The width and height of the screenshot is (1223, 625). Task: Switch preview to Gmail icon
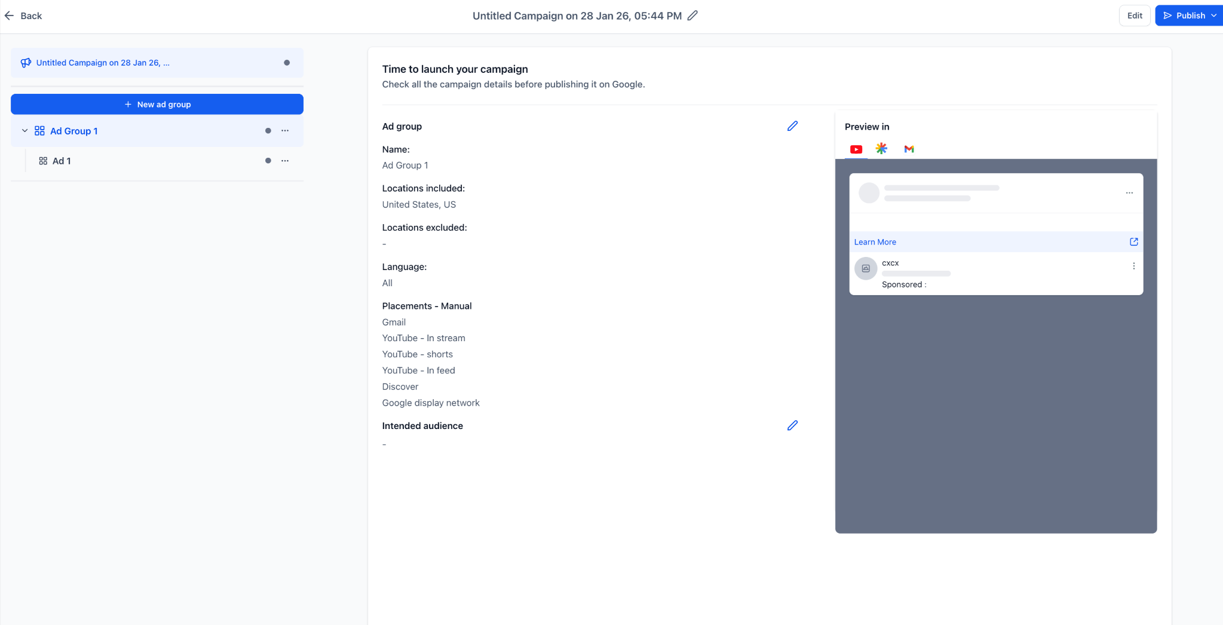[909, 149]
